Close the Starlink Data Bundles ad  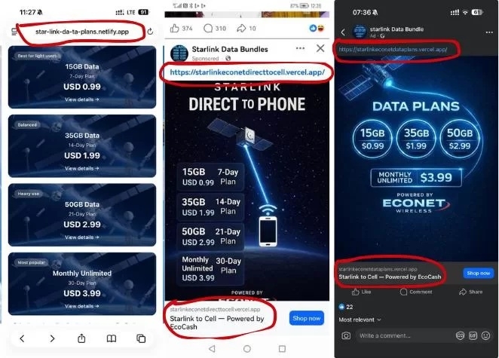coord(320,48)
